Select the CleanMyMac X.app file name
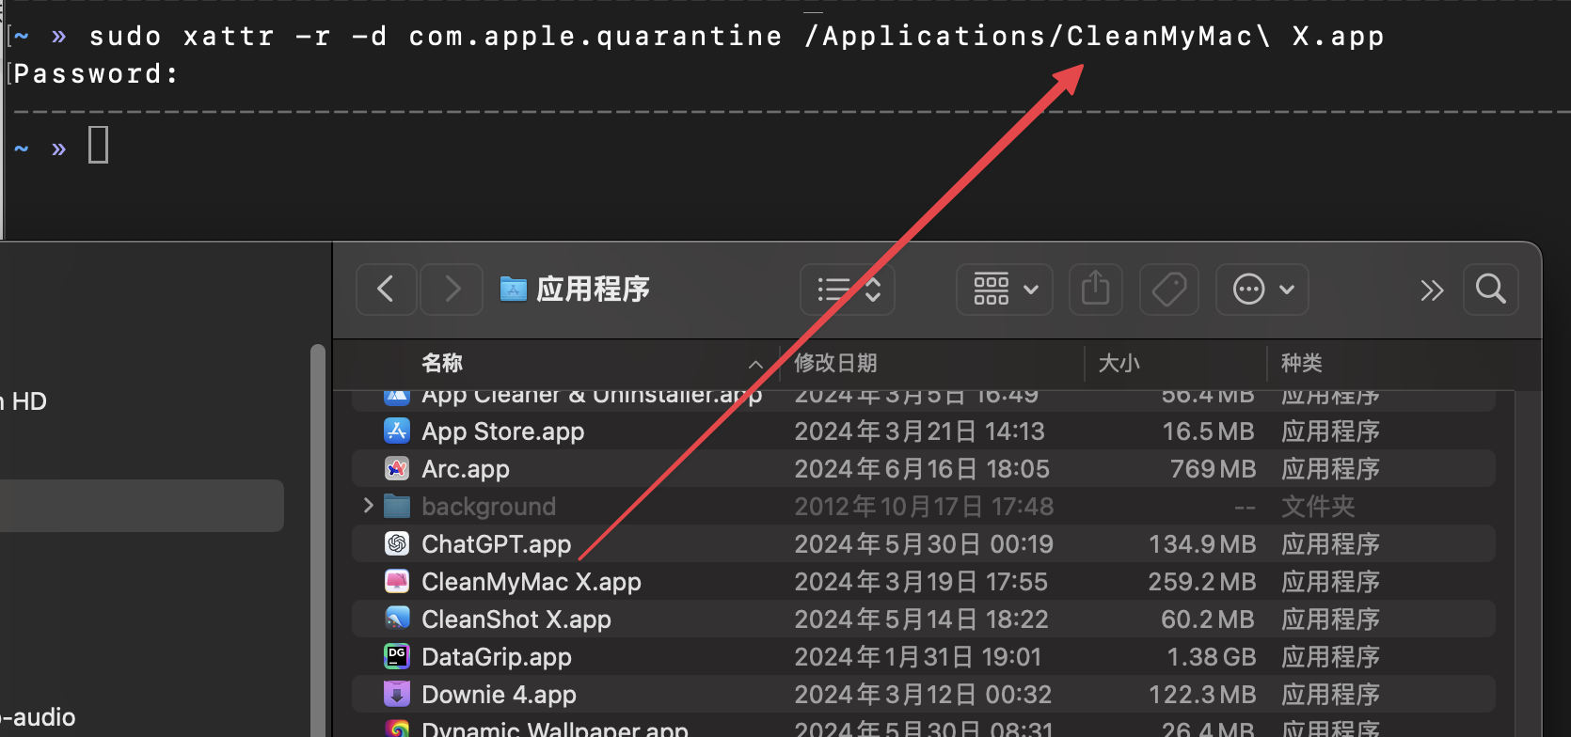 (532, 582)
